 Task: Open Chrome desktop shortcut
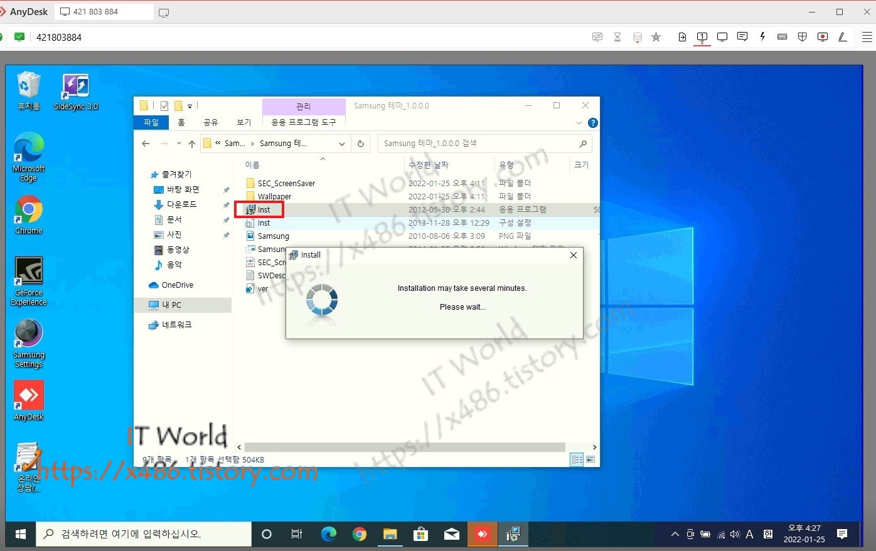pyautogui.click(x=28, y=215)
